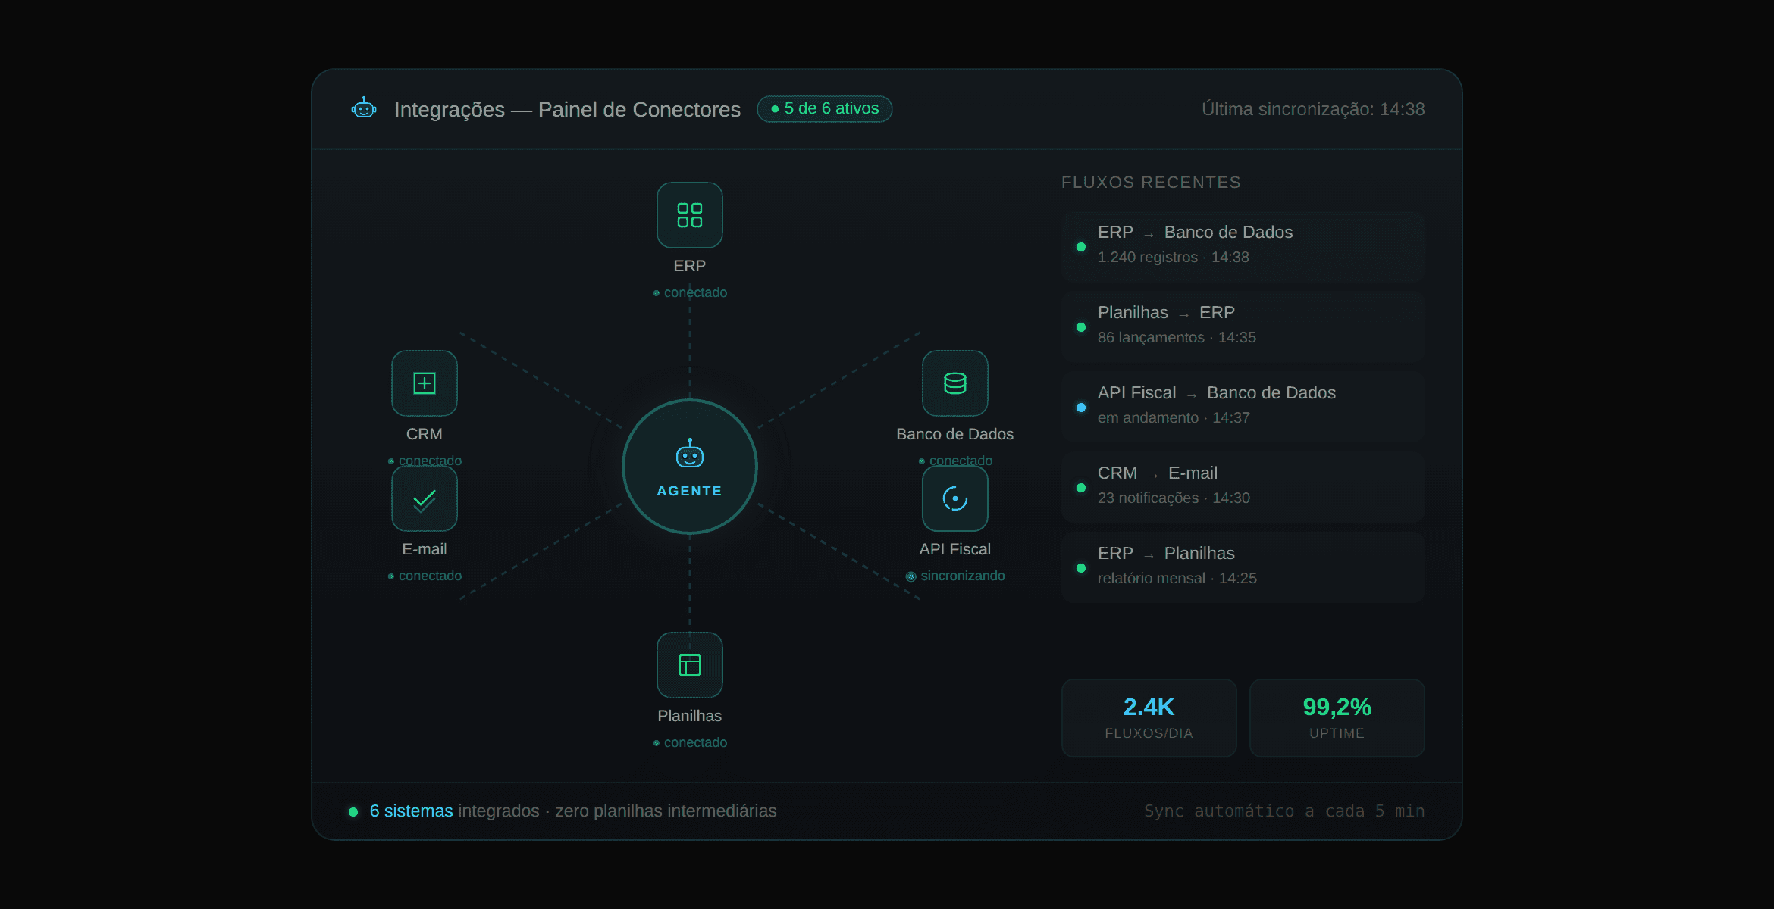
Task: Click the 'Última sincronização: 14:38' text
Action: coord(1312,109)
